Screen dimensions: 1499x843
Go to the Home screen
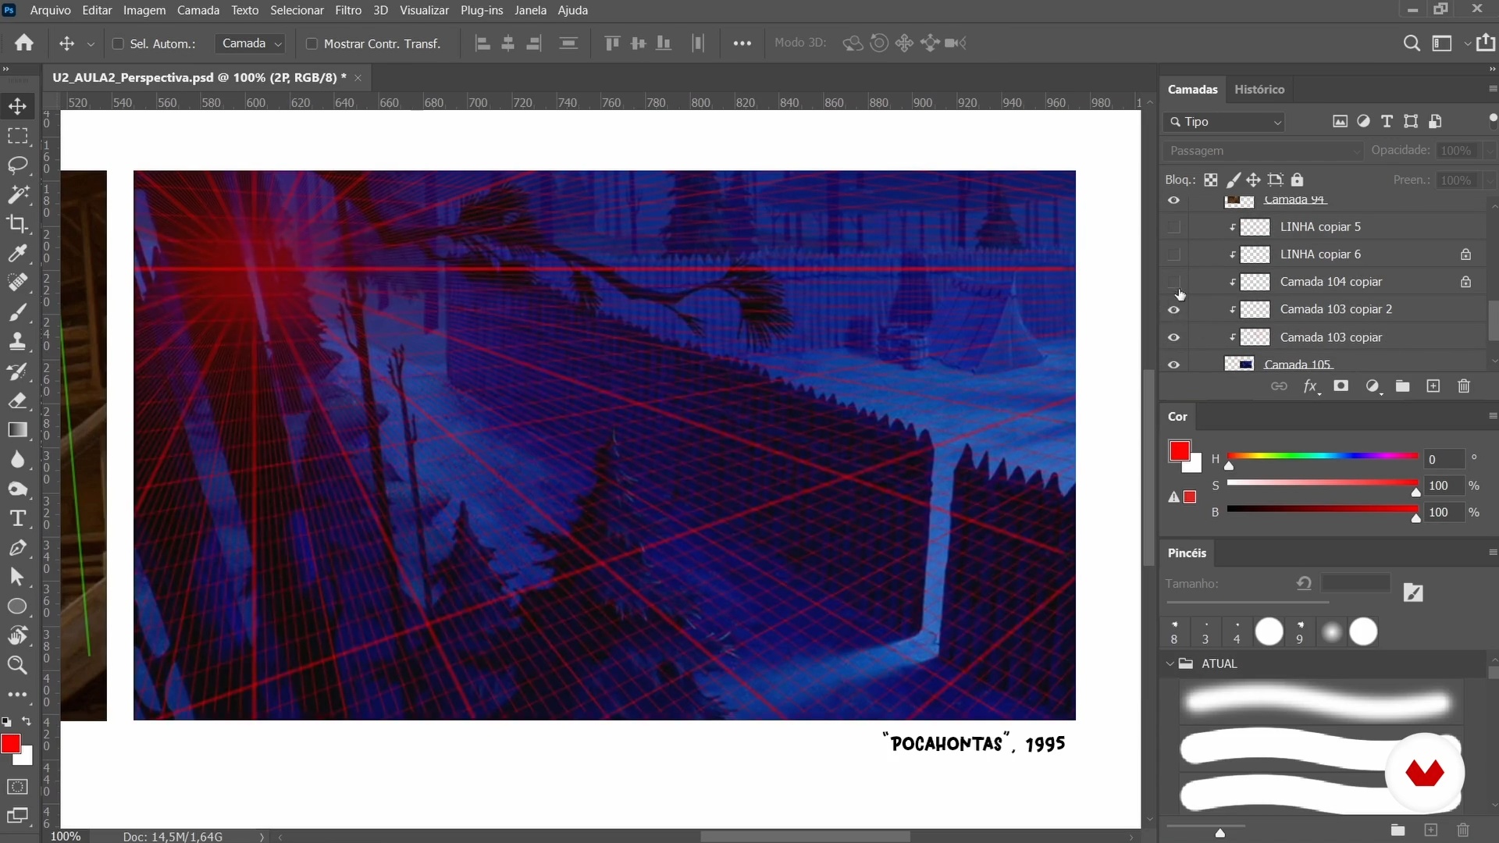(24, 43)
